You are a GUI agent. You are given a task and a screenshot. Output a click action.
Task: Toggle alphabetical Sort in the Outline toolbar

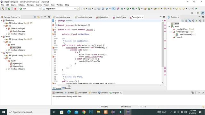(186, 21)
